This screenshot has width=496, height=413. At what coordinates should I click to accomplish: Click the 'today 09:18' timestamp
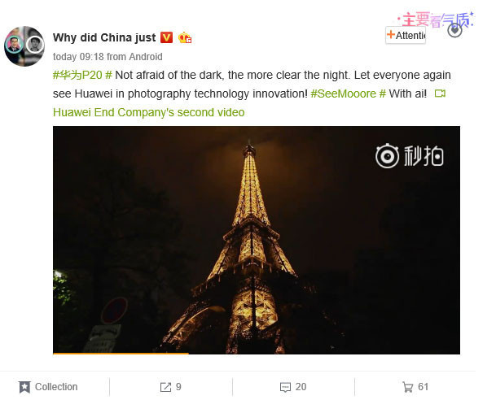tap(78, 57)
